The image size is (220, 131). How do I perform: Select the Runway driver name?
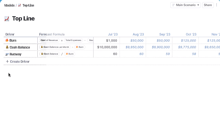pyautogui.click(x=15, y=54)
